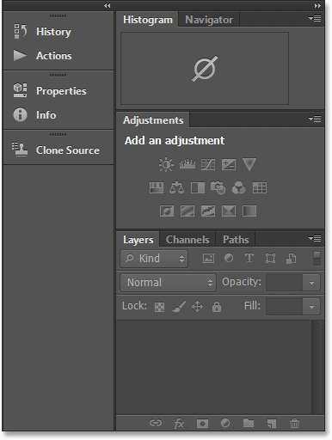Toggle lock transparent pixels
Image resolution: width=332 pixels, height=440 pixels.
point(159,307)
